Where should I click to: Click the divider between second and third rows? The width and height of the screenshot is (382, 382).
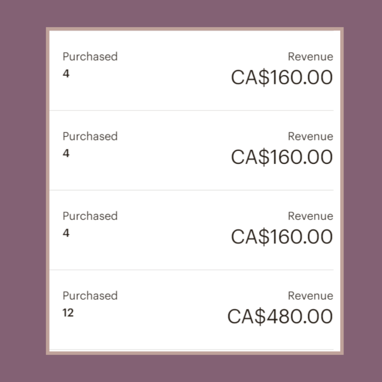(x=191, y=190)
